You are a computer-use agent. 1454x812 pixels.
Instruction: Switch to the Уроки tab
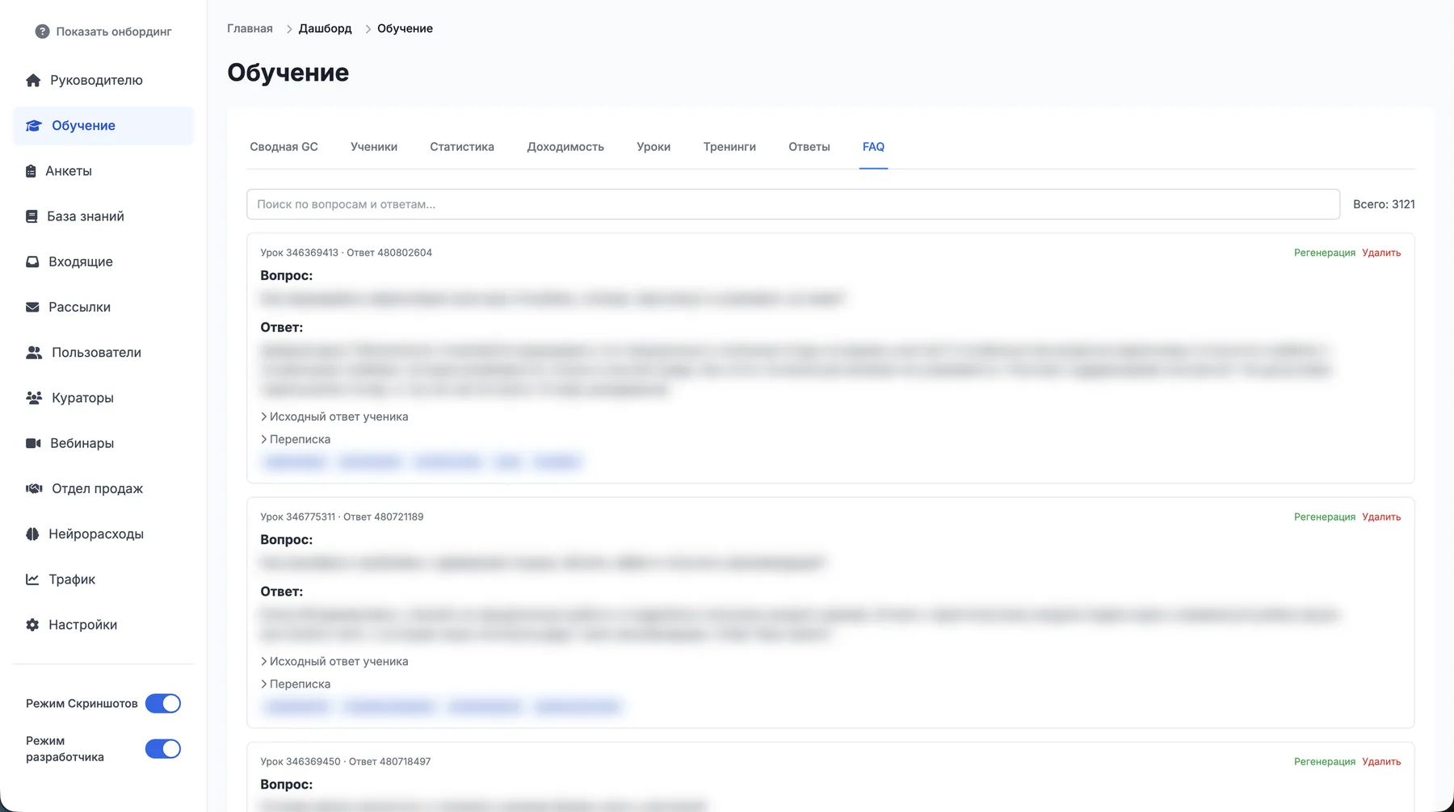point(653,147)
